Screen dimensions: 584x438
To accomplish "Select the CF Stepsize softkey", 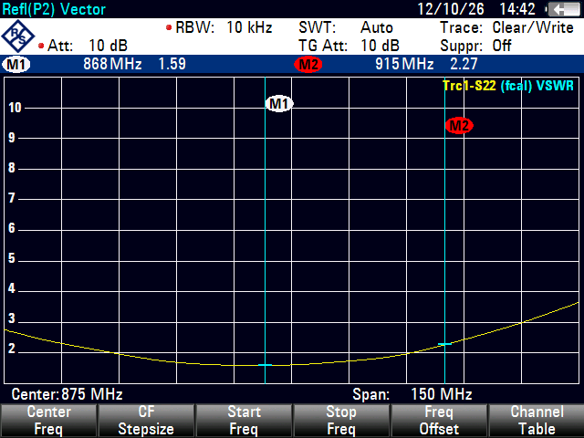I will [146, 421].
